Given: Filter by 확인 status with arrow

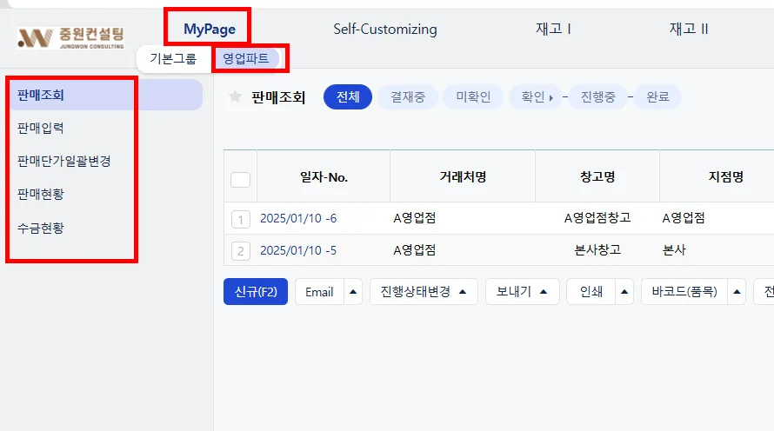Looking at the screenshot, I should pos(537,96).
